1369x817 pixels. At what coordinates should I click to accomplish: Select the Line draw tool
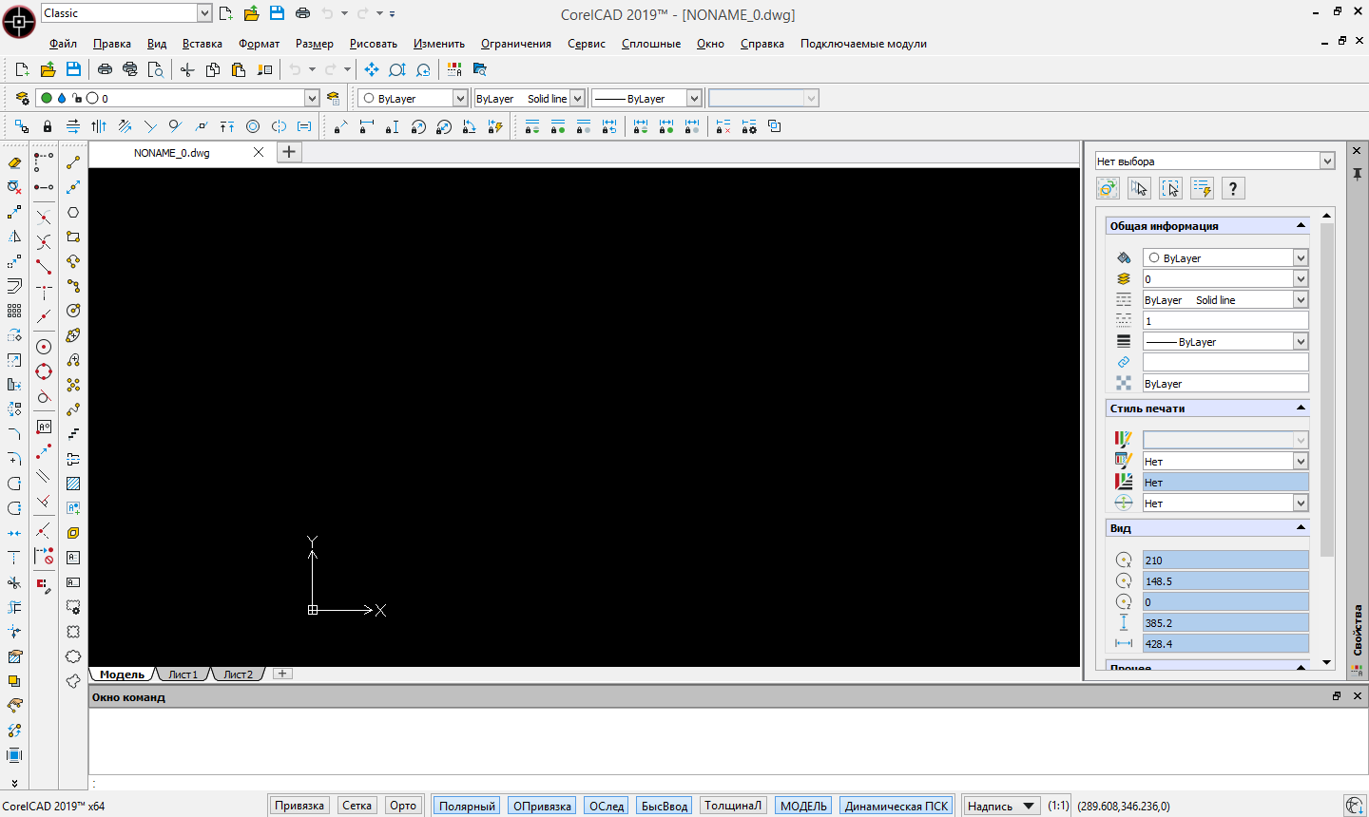point(73,162)
